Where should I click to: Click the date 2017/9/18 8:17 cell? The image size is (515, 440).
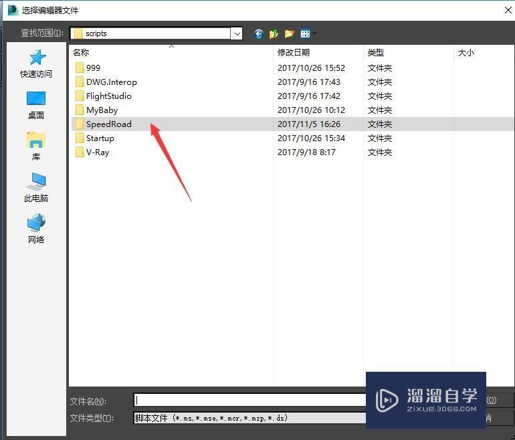(306, 152)
